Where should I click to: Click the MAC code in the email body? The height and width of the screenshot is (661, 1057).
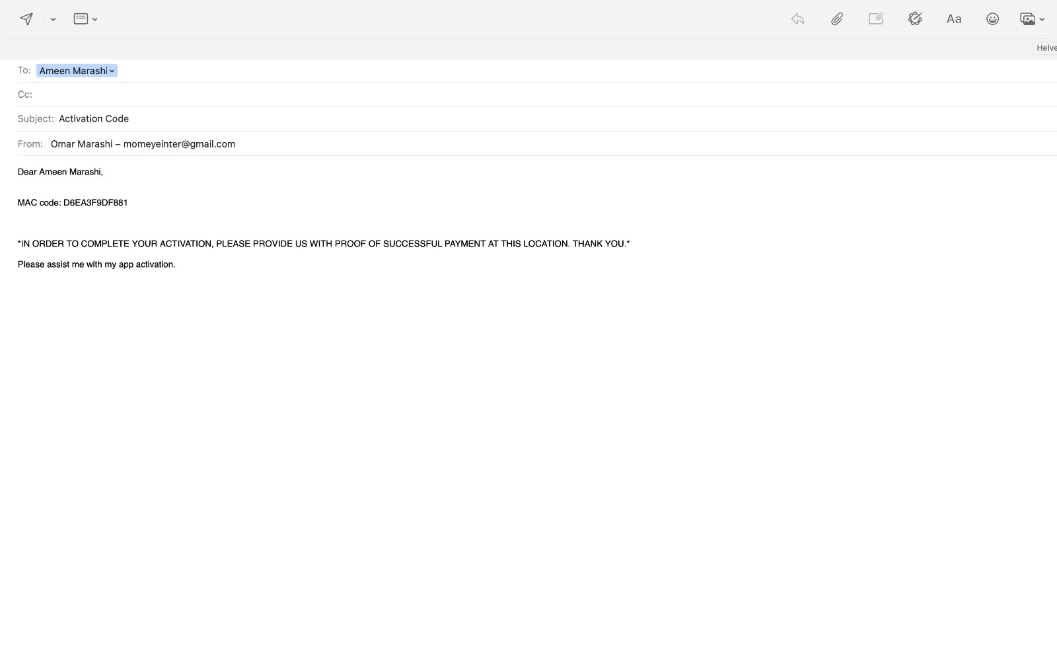pyautogui.click(x=73, y=202)
